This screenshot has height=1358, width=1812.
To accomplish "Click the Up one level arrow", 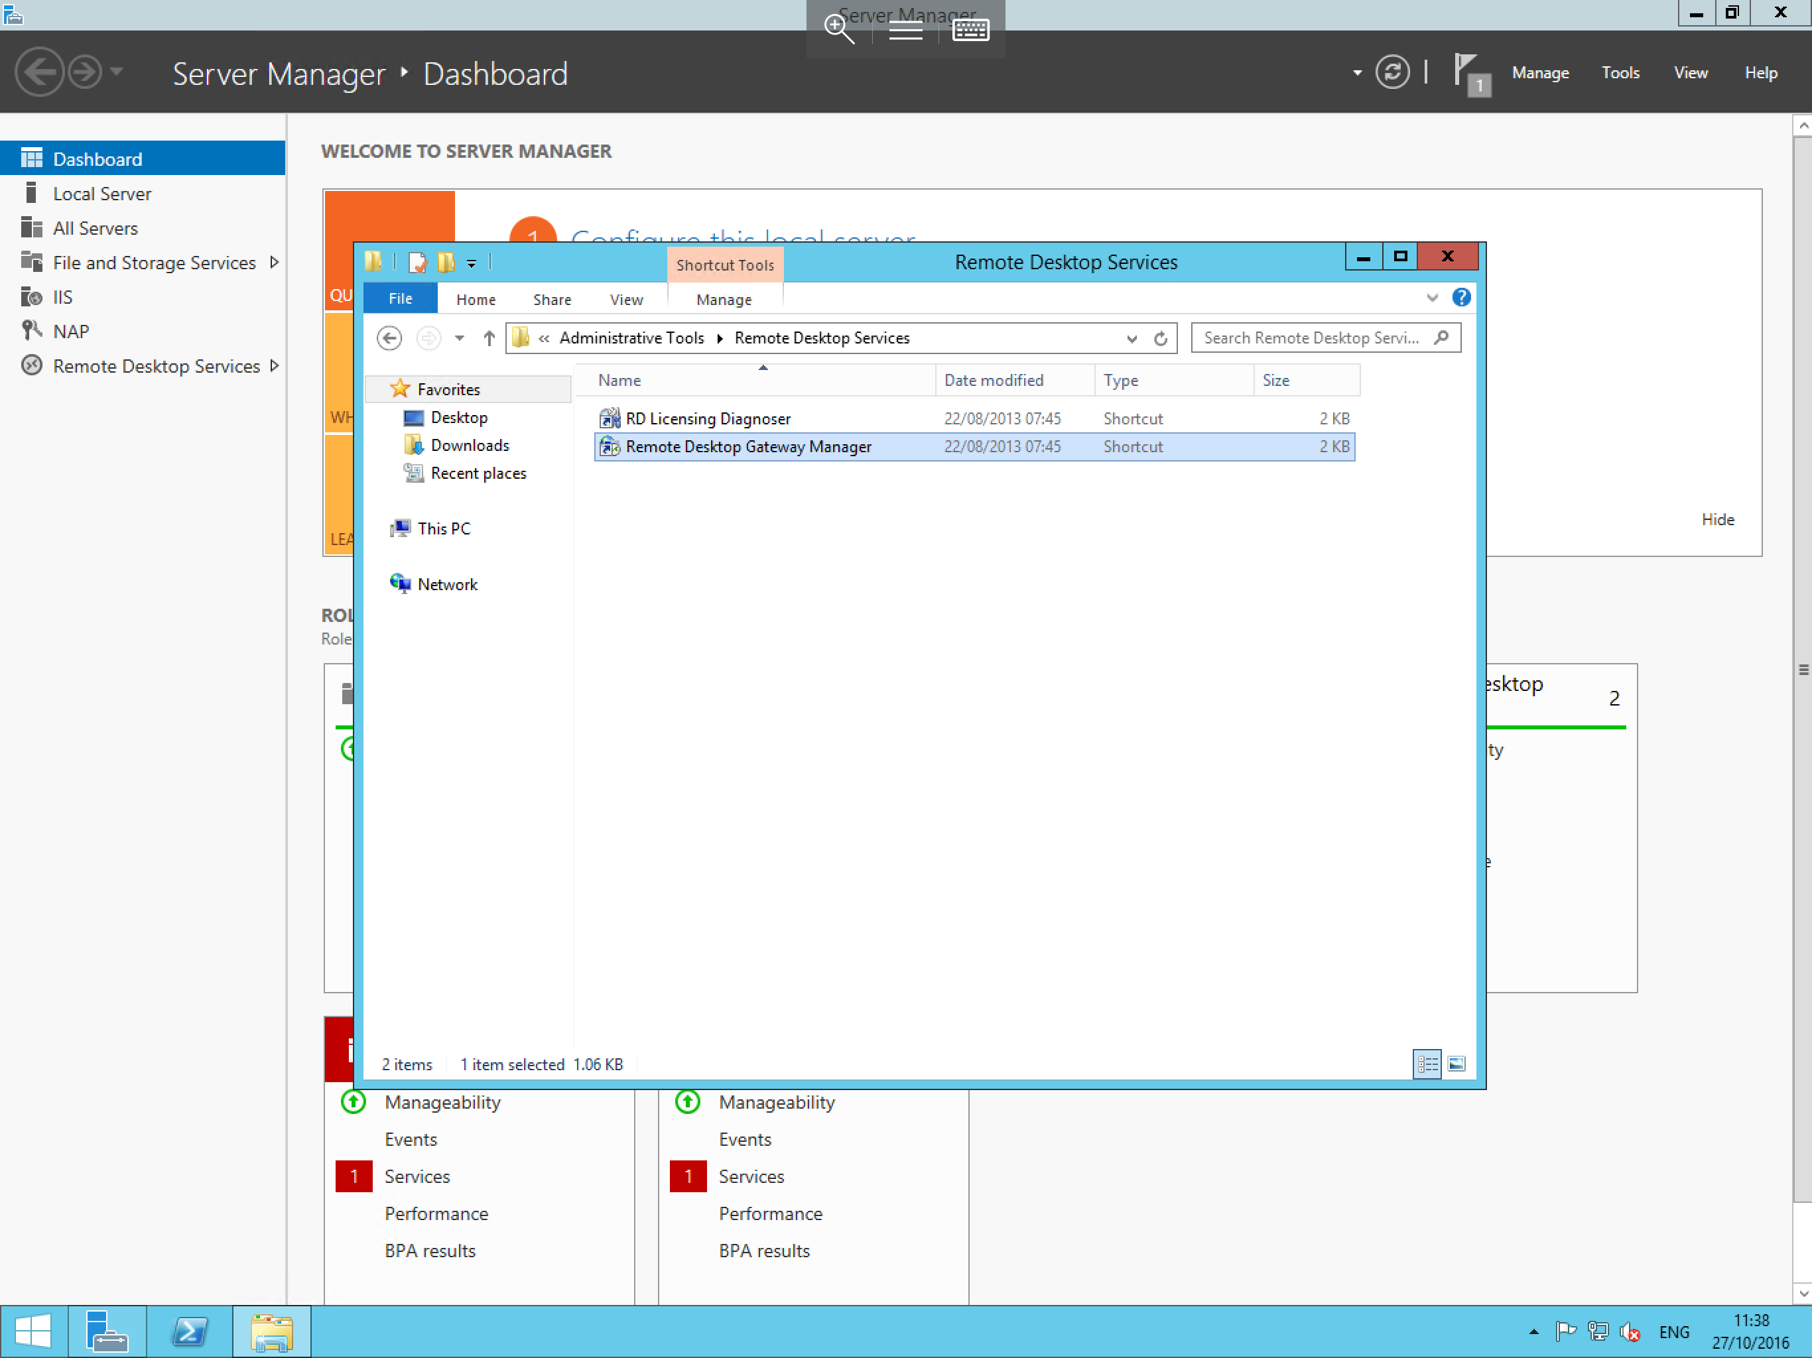I will [x=489, y=338].
